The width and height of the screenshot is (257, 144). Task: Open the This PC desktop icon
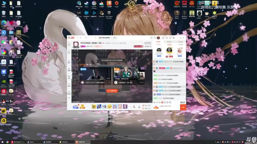point(4,4)
